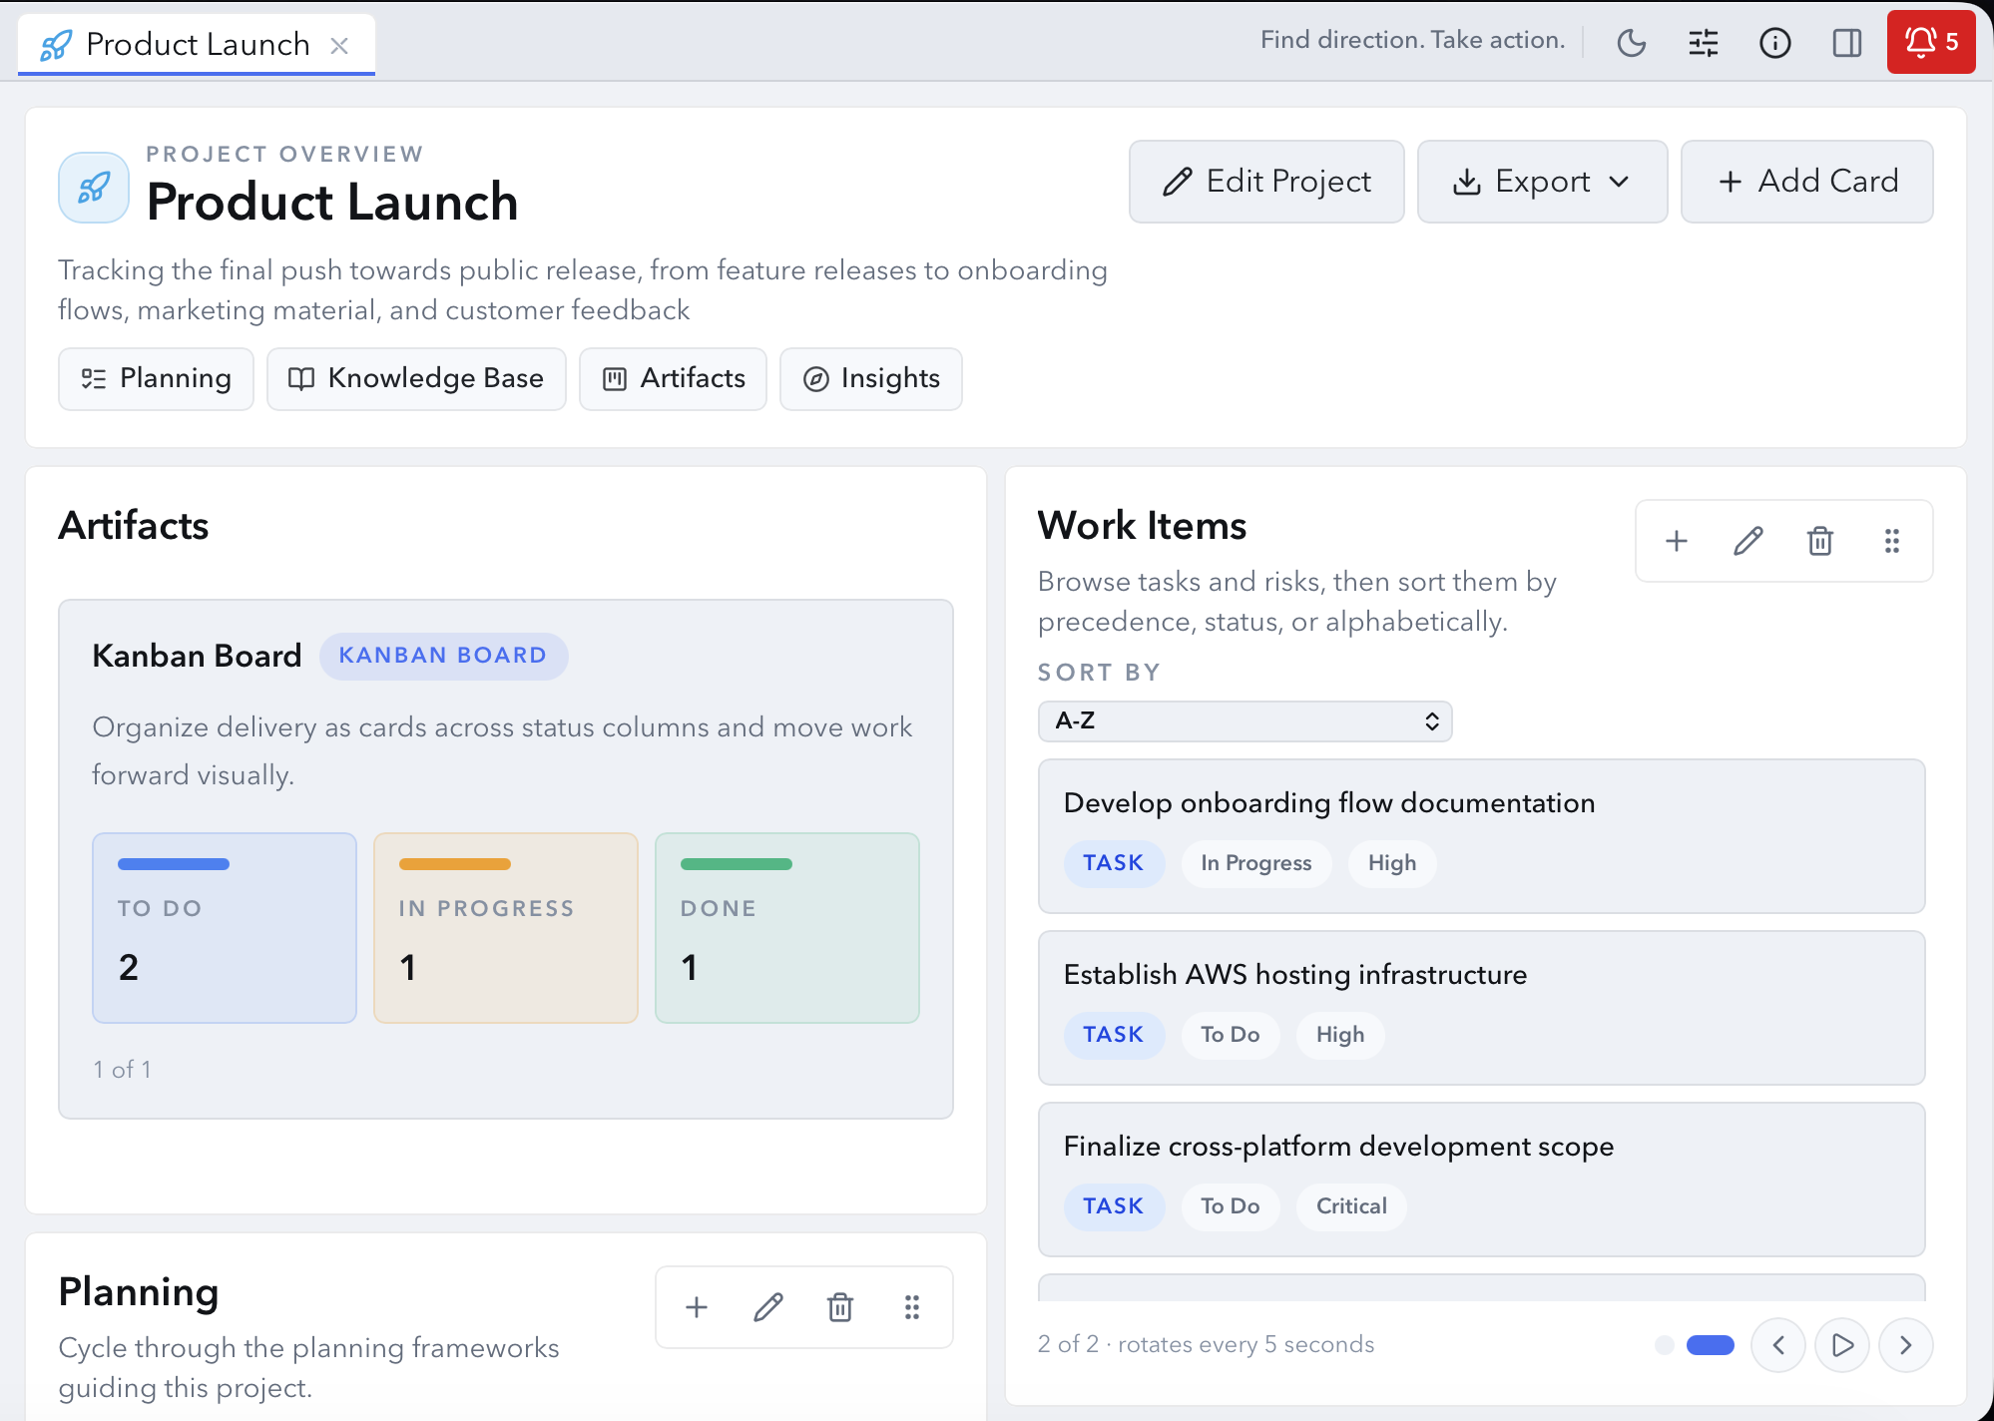Click the checklist icon on Planning tab
This screenshot has width=1994, height=1421.
[x=94, y=379]
